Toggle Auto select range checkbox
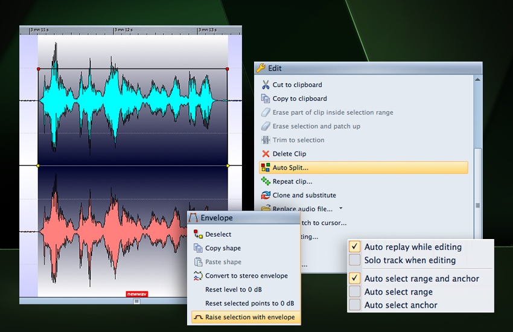This screenshot has height=332, width=513. tap(355, 292)
